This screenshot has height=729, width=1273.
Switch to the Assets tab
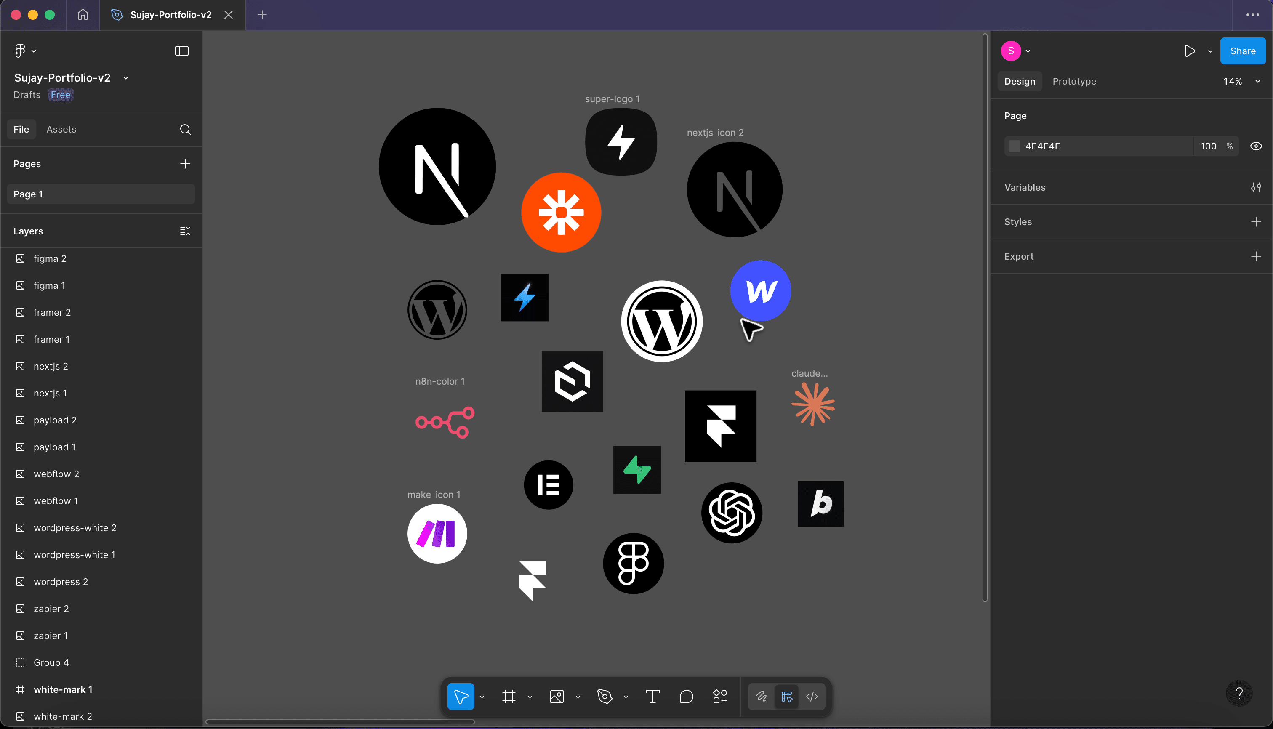[x=61, y=129]
